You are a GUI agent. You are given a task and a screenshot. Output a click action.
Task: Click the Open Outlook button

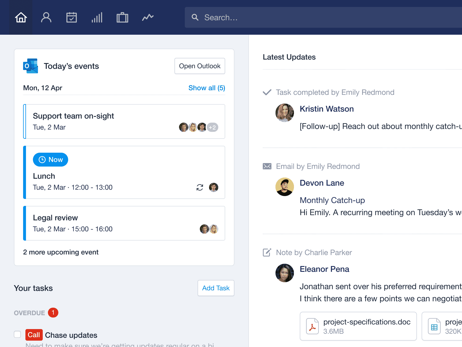coord(200,66)
